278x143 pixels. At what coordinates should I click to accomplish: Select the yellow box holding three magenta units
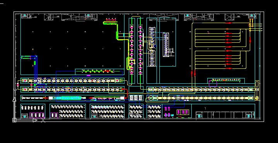coord(182,112)
